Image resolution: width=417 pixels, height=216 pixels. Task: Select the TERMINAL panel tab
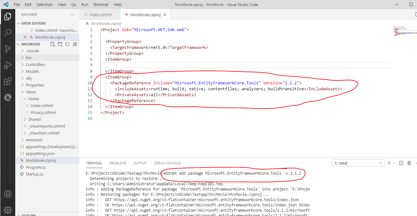(94, 163)
